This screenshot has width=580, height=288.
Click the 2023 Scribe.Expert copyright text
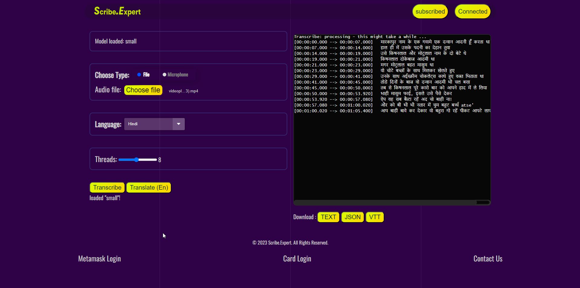[290, 243]
